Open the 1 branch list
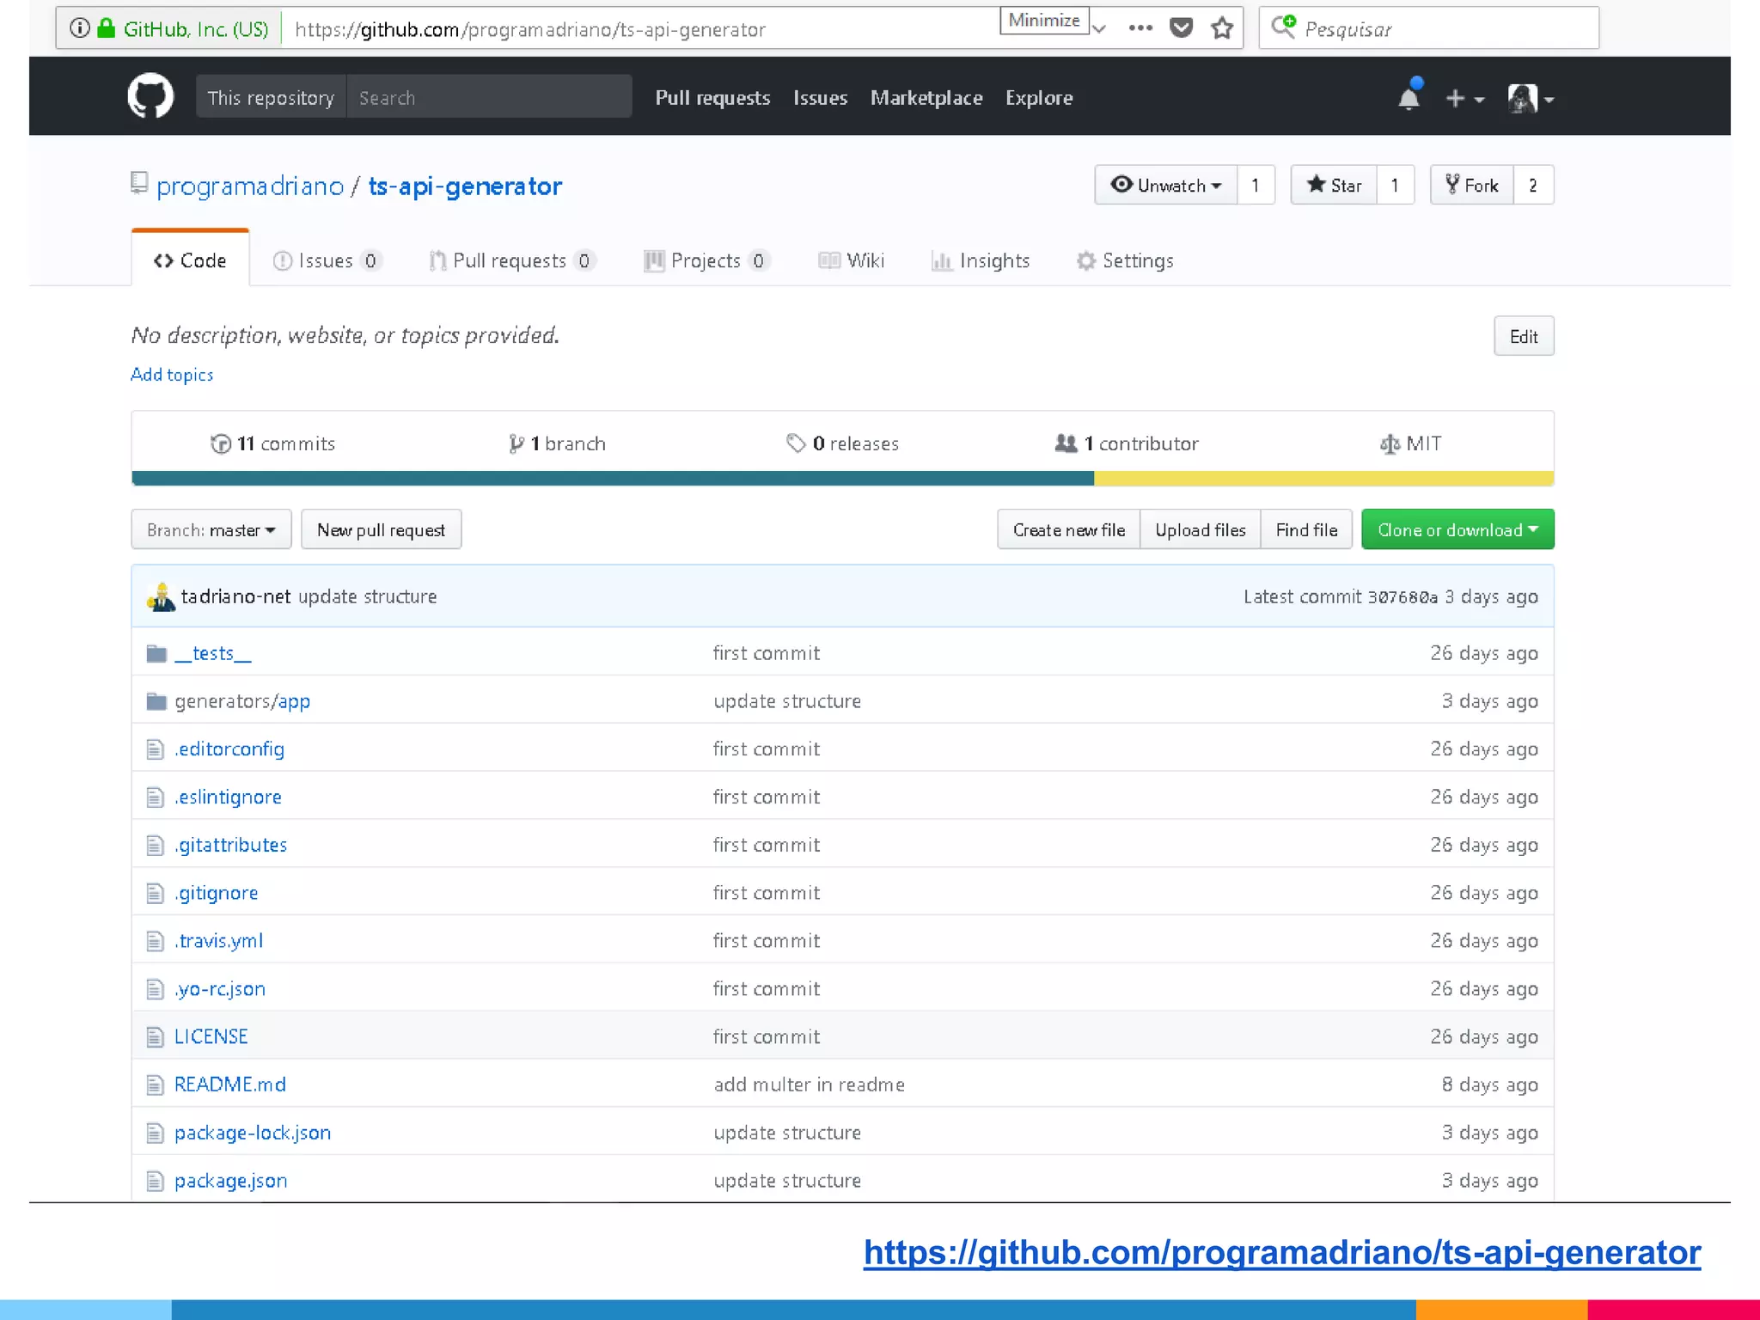Viewport: 1760px width, 1320px height. pyautogui.click(x=557, y=443)
